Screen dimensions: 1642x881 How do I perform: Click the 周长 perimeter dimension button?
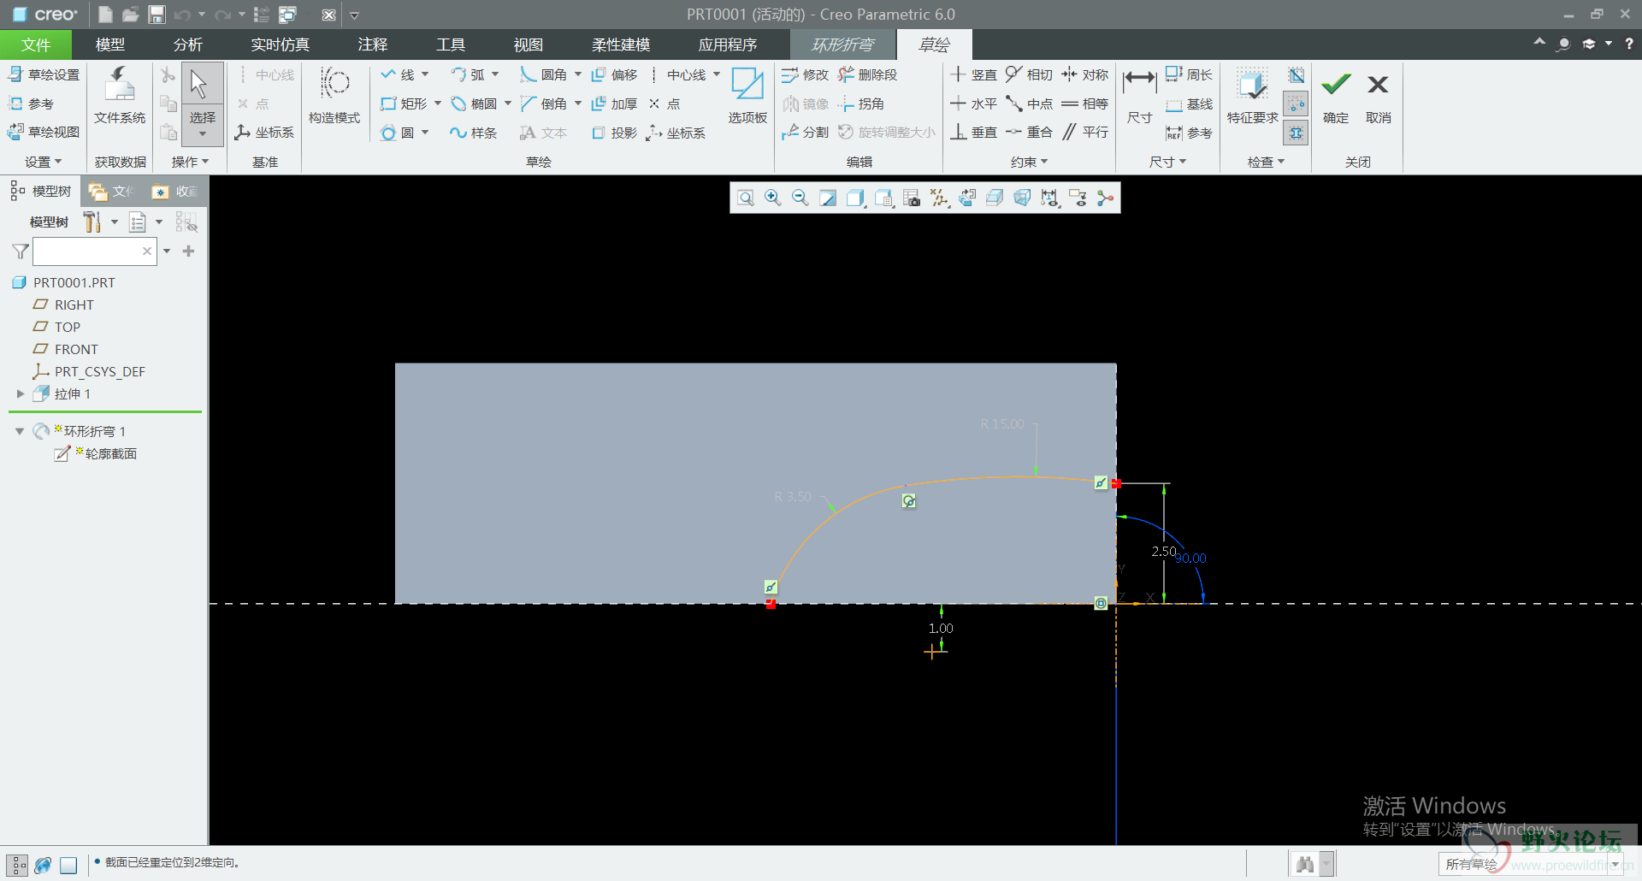[x=1190, y=75]
